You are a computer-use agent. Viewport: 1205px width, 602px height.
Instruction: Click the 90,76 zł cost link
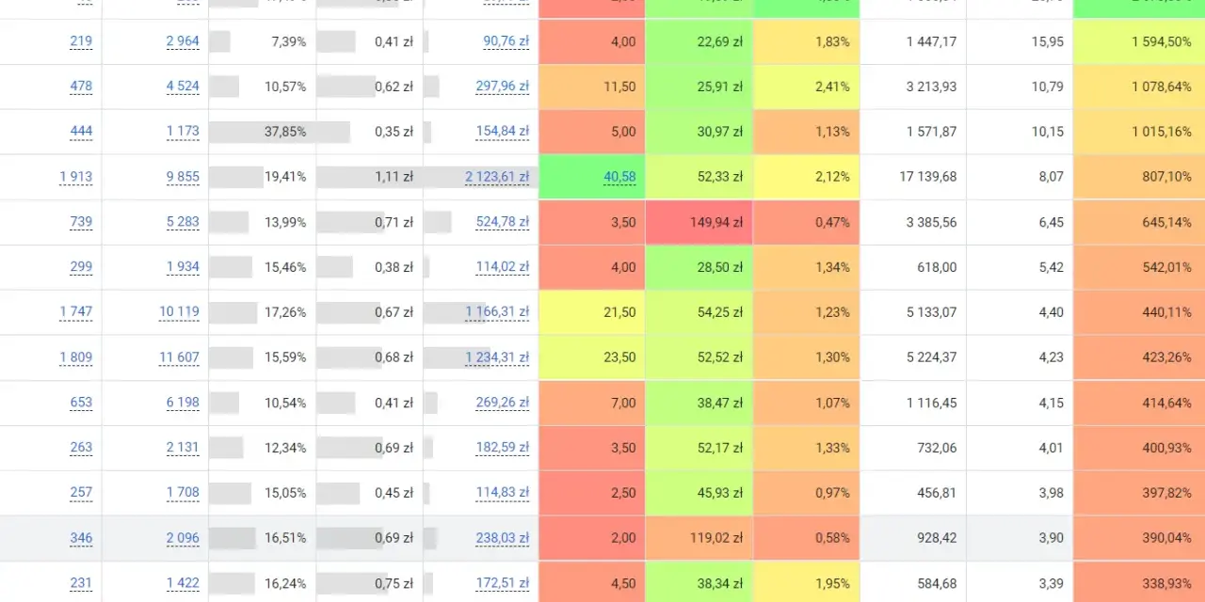pos(506,41)
